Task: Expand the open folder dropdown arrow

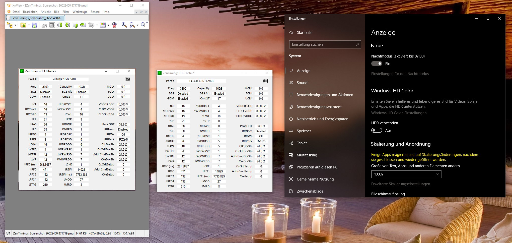Action: 29,25
